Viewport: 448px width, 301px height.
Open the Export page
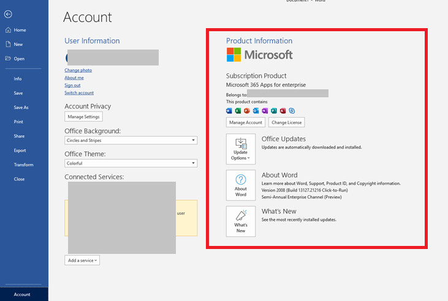click(x=20, y=150)
